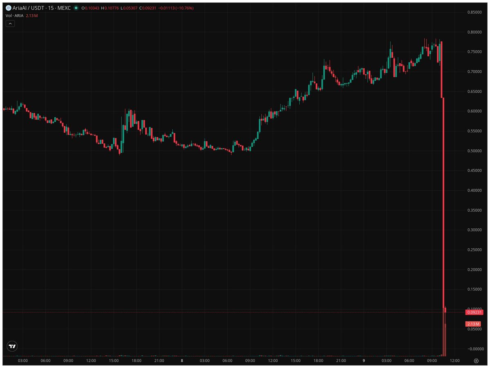The width and height of the screenshot is (490, 368).
Task: Click the open value O0.10343
Action: (x=90, y=8)
